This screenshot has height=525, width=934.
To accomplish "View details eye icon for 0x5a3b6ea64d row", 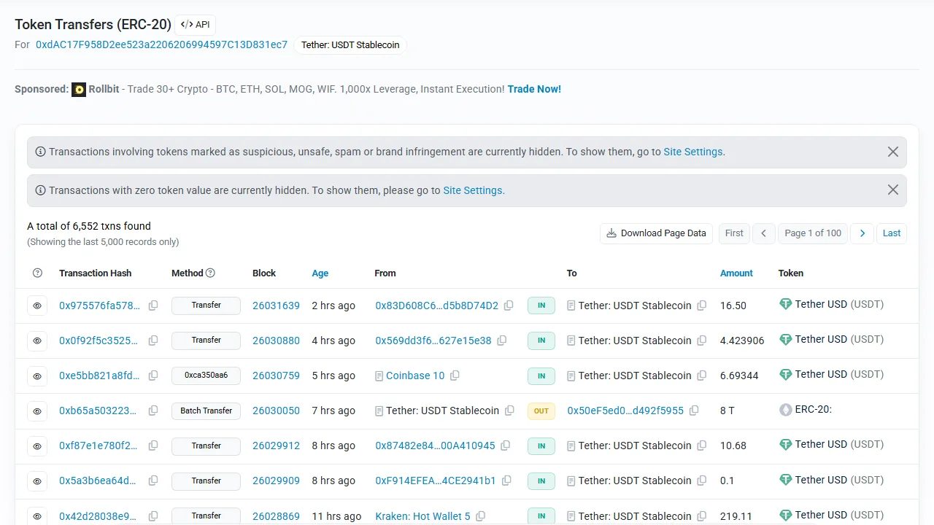I will coord(37,481).
